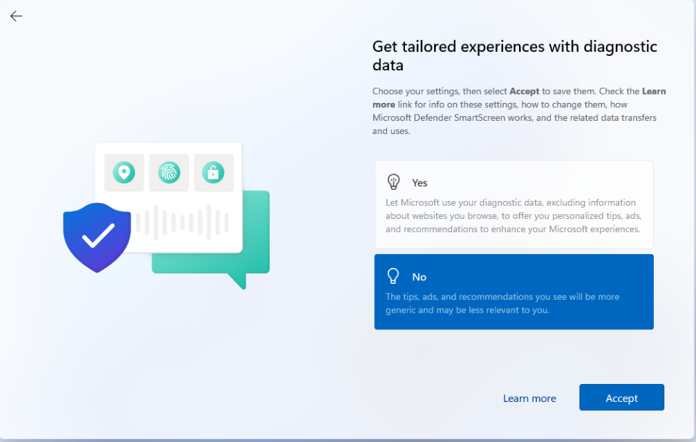Click the unlocked padlock icon in illustration
The height and width of the screenshot is (442, 696).
click(x=213, y=172)
